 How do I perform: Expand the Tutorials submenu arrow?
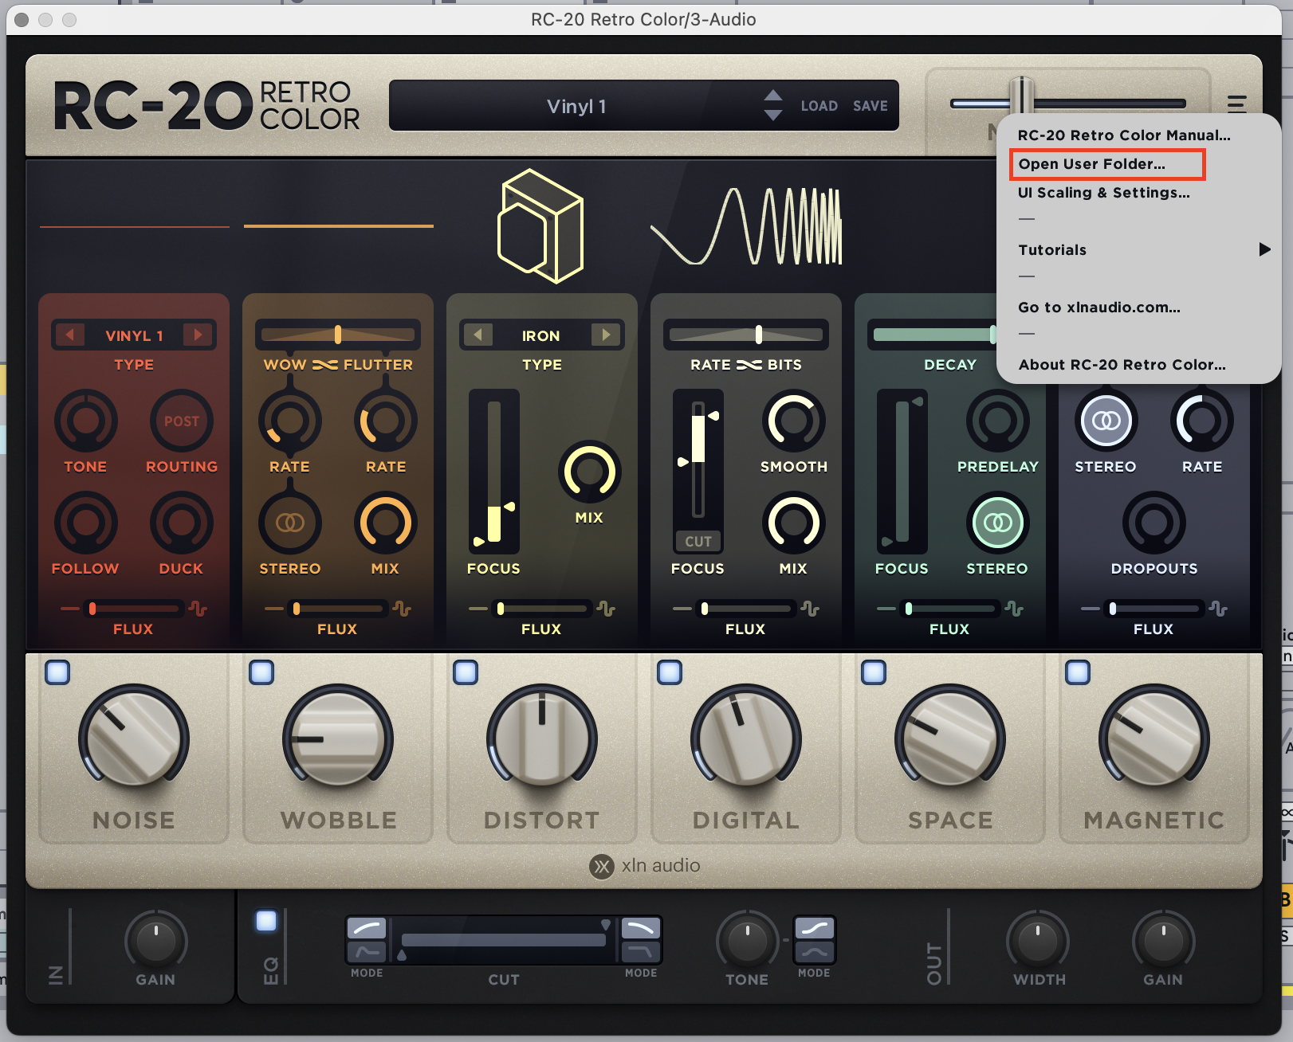[1264, 249]
